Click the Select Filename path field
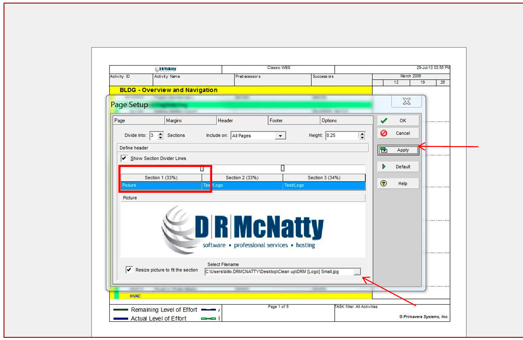This screenshot has width=523, height=340. 279,271
